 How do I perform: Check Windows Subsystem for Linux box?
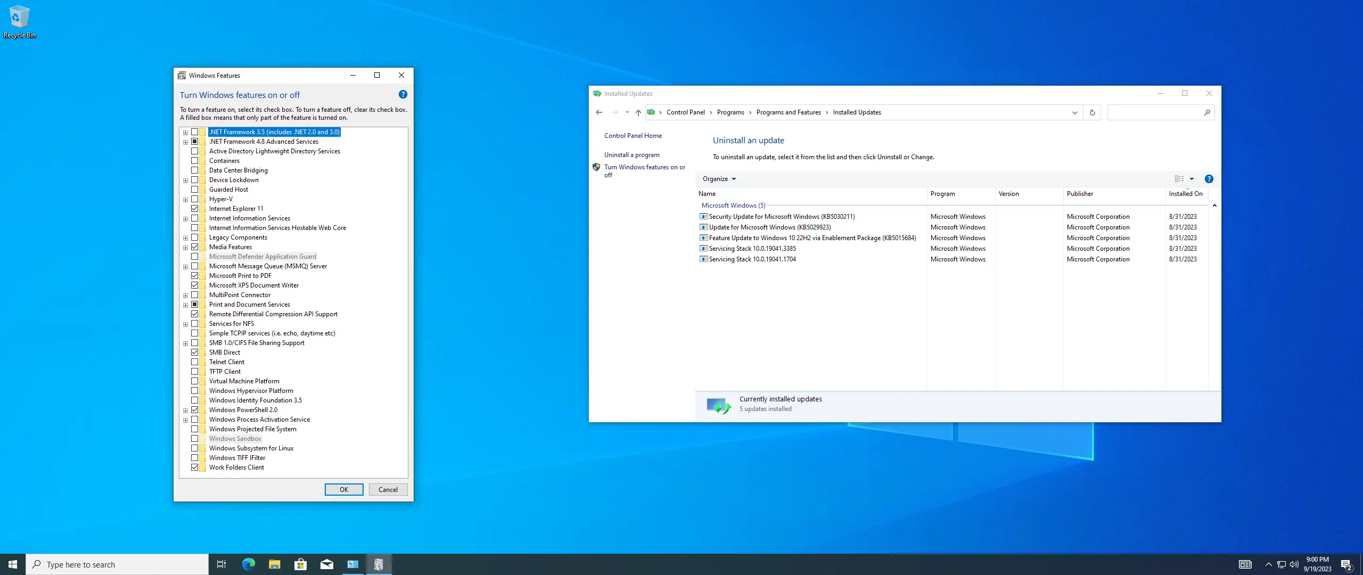point(194,448)
